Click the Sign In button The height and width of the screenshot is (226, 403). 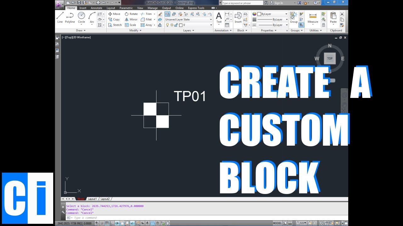pos(276,3)
